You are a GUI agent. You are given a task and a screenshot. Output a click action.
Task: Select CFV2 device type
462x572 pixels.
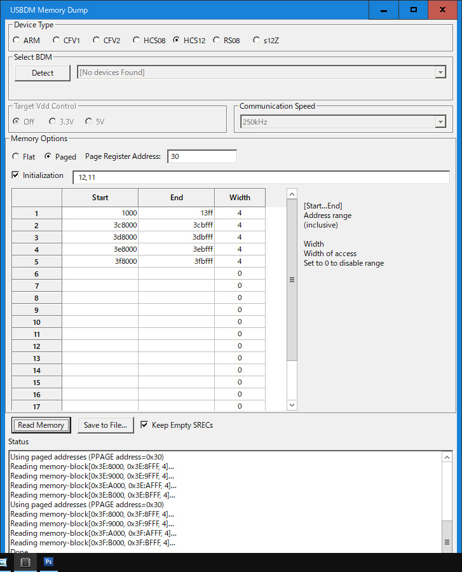pos(107,41)
